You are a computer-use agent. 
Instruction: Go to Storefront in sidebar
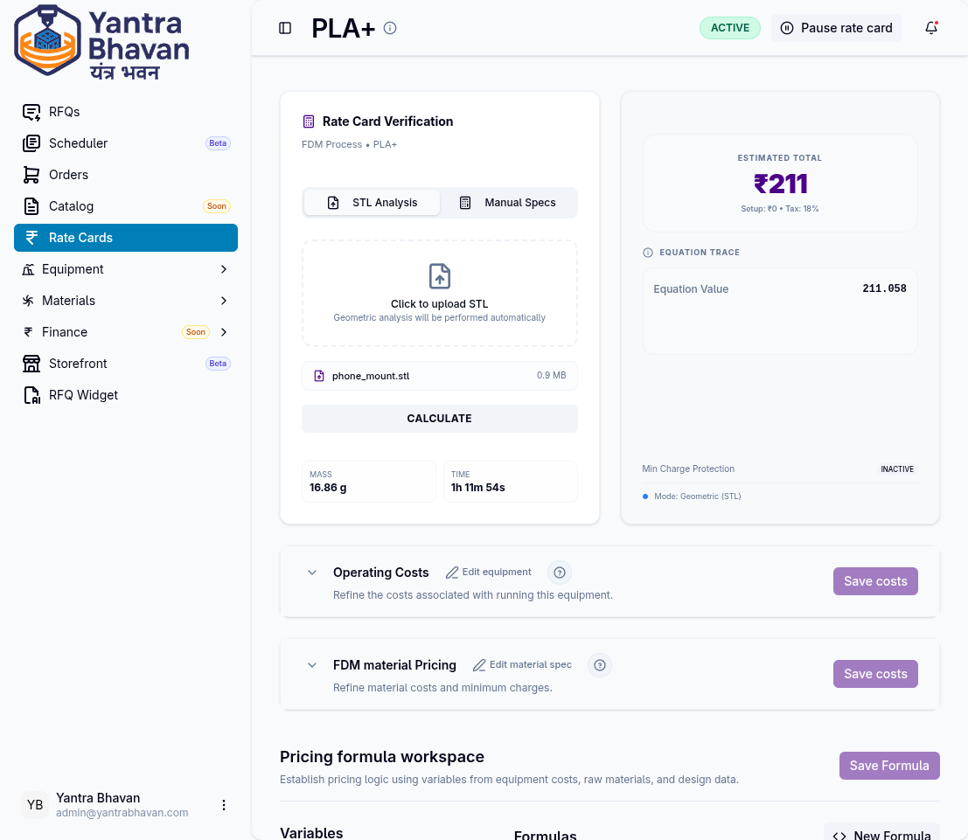78,364
